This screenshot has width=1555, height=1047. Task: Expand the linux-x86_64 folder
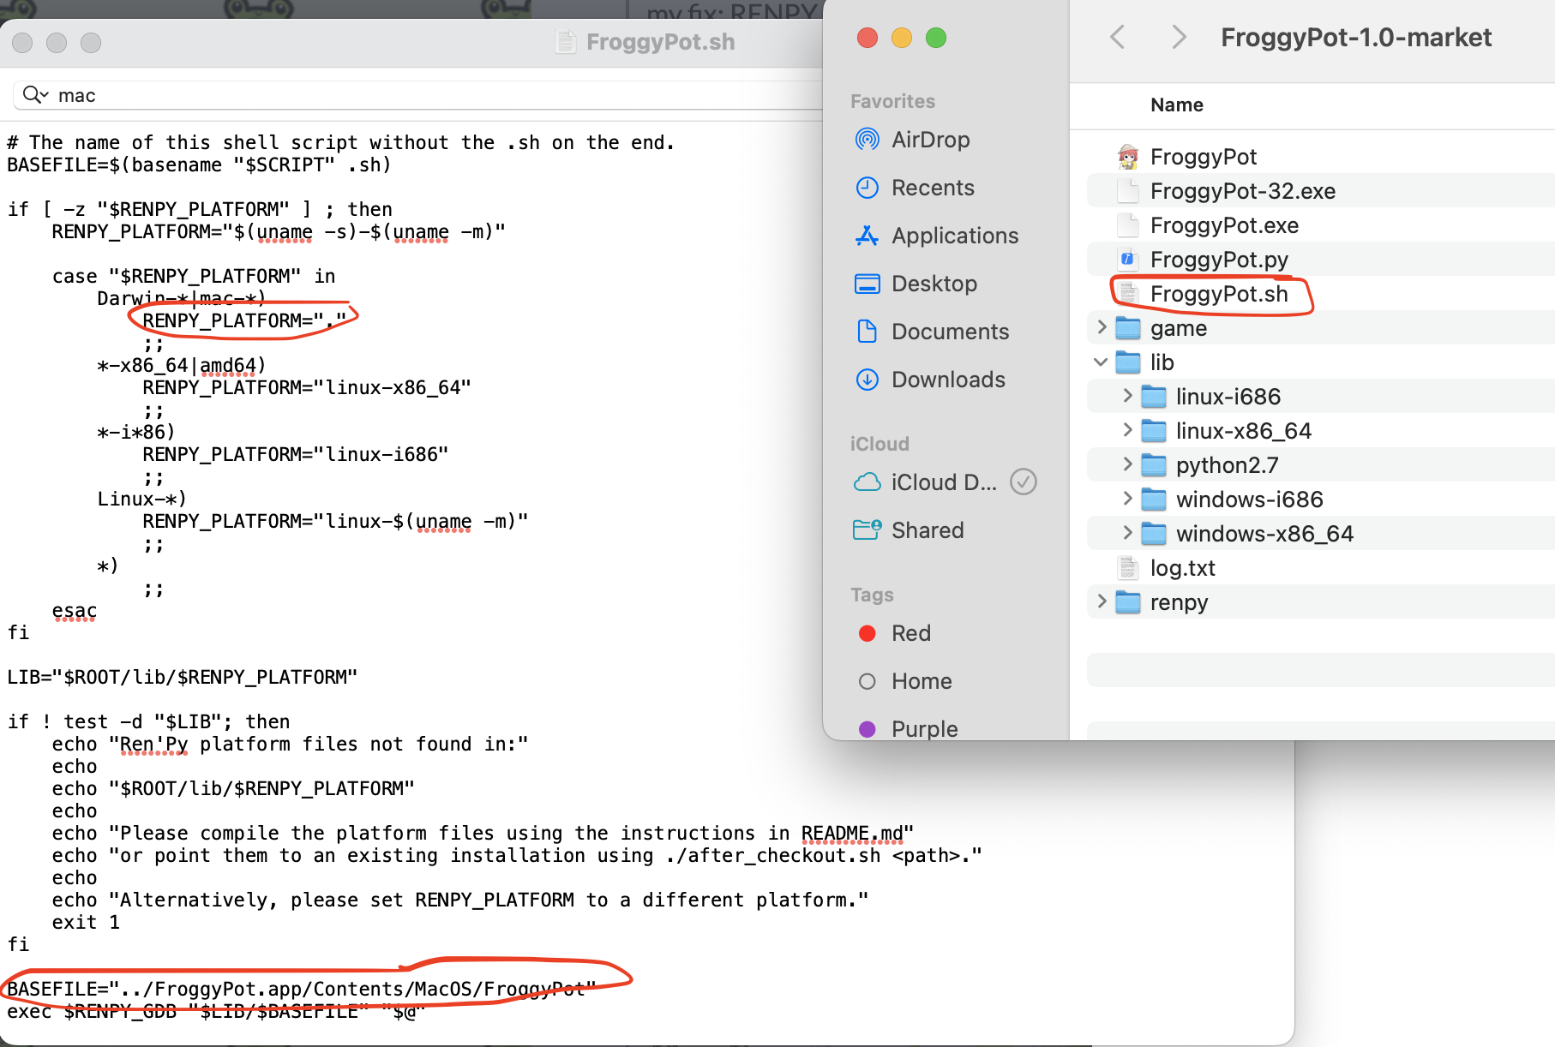1127,431
